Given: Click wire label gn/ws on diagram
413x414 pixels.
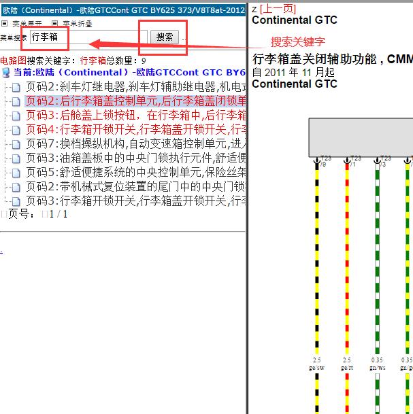Looking at the screenshot, I should pos(378,368).
